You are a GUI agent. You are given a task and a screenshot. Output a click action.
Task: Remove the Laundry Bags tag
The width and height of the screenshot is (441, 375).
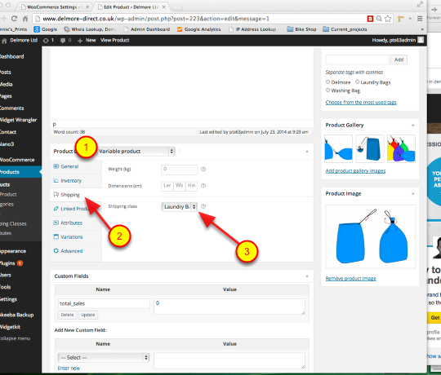357,82
